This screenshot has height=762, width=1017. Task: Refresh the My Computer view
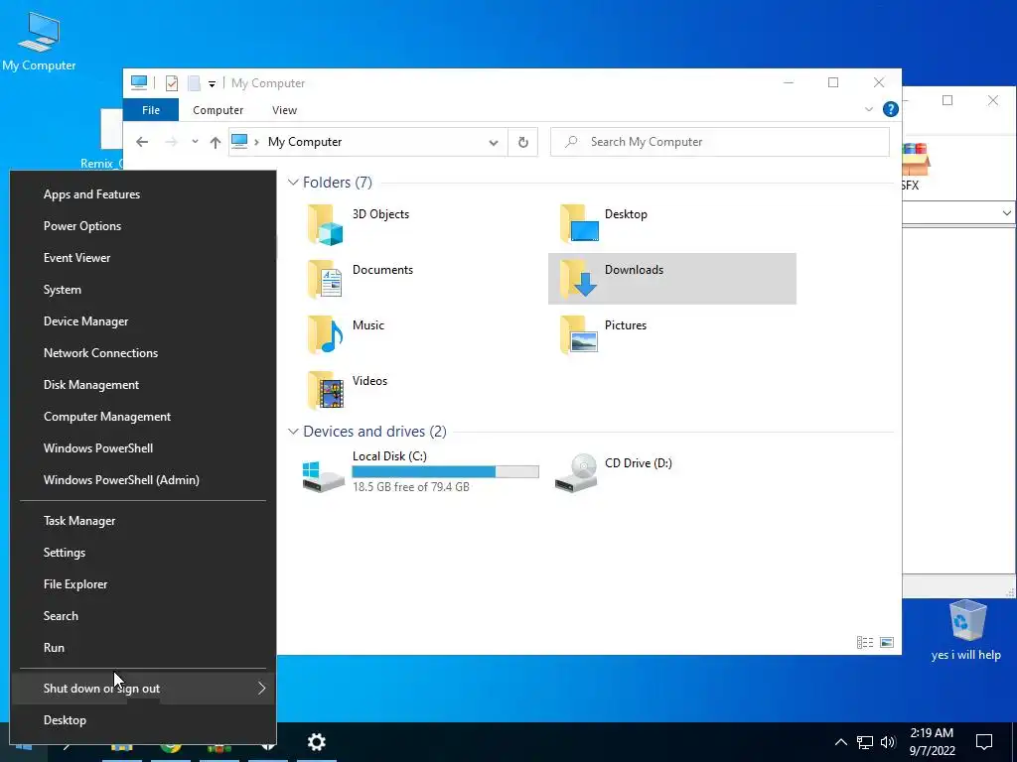coord(522,142)
